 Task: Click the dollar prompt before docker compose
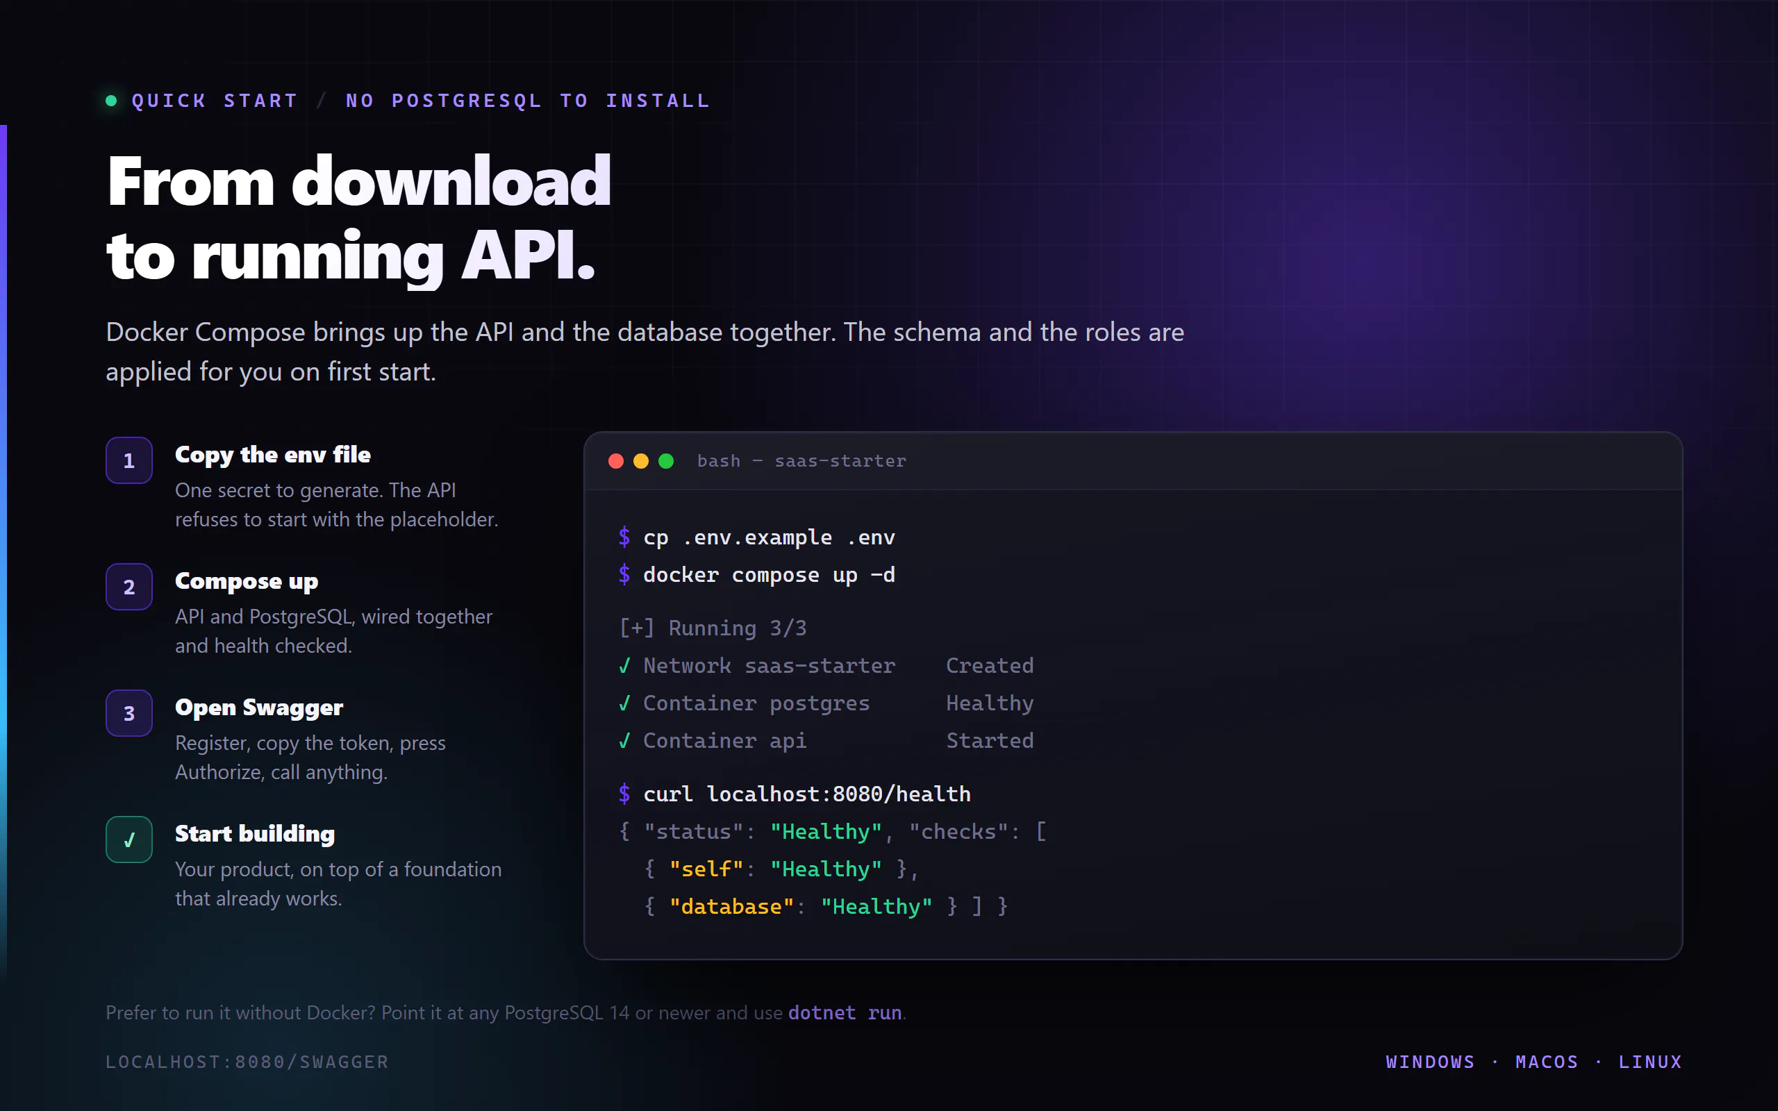tap(624, 575)
